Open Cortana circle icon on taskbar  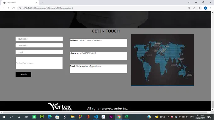coord(19,117)
